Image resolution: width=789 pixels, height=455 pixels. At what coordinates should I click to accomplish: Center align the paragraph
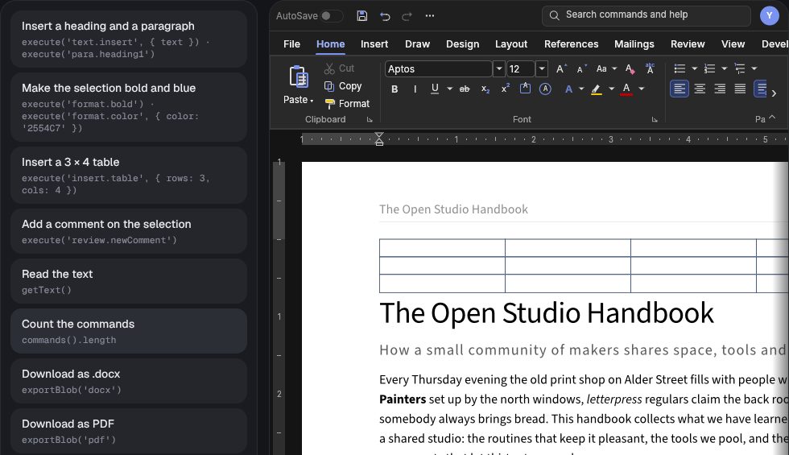click(x=700, y=89)
